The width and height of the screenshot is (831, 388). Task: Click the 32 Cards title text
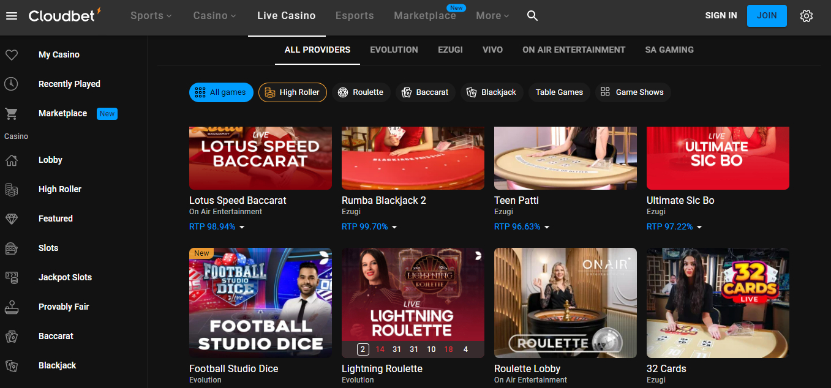tap(666, 368)
